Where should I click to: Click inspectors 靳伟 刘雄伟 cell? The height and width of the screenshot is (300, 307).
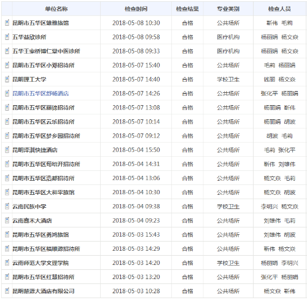pyautogui.click(x=279, y=164)
